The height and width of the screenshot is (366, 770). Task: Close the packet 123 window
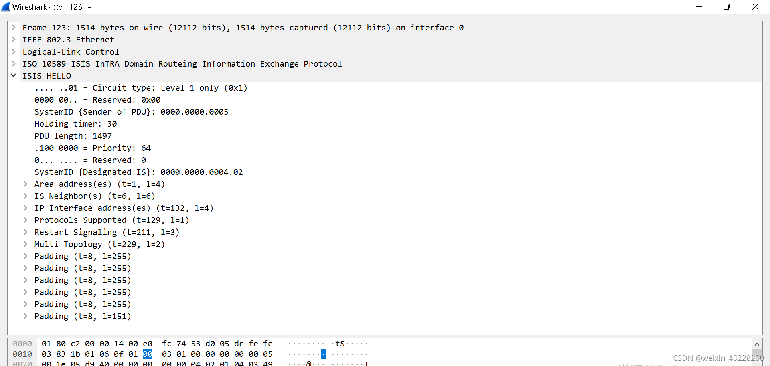click(755, 7)
